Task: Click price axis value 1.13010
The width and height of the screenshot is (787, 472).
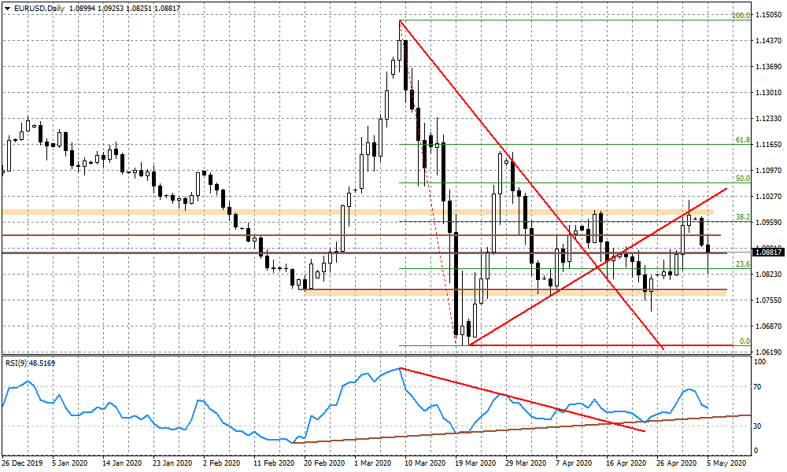Action: pyautogui.click(x=768, y=92)
